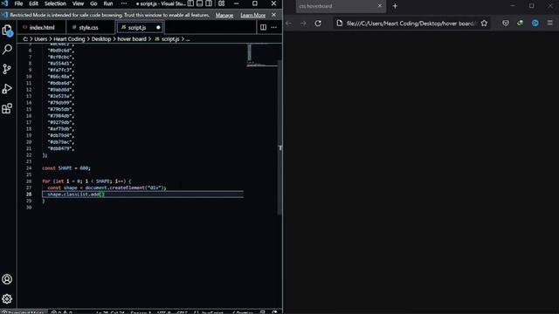Viewport: 559px width, 314px height.
Task: Open the Run menu
Action: point(108,3)
